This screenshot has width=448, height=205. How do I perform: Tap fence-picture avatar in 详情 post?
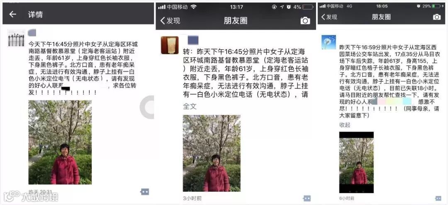click(x=16, y=38)
